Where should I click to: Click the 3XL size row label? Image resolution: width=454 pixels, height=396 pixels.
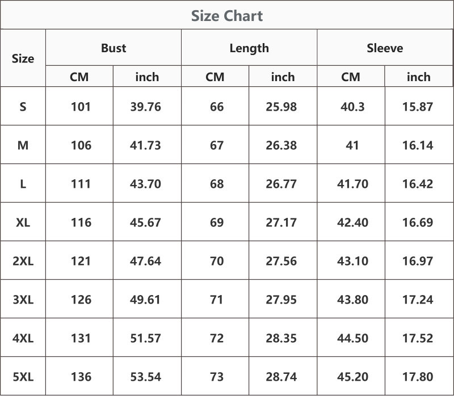click(23, 300)
